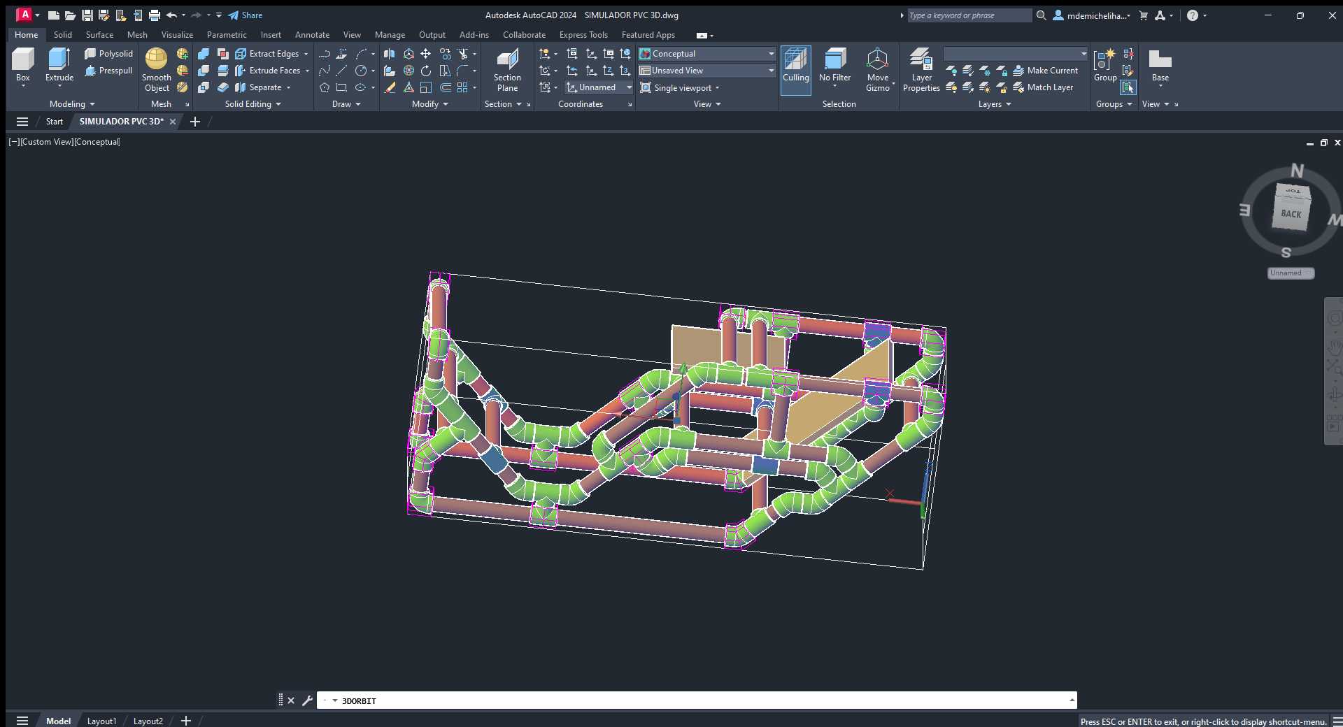Click Make Current layer button
Image resolution: width=1343 pixels, height=727 pixels.
pos(1046,71)
